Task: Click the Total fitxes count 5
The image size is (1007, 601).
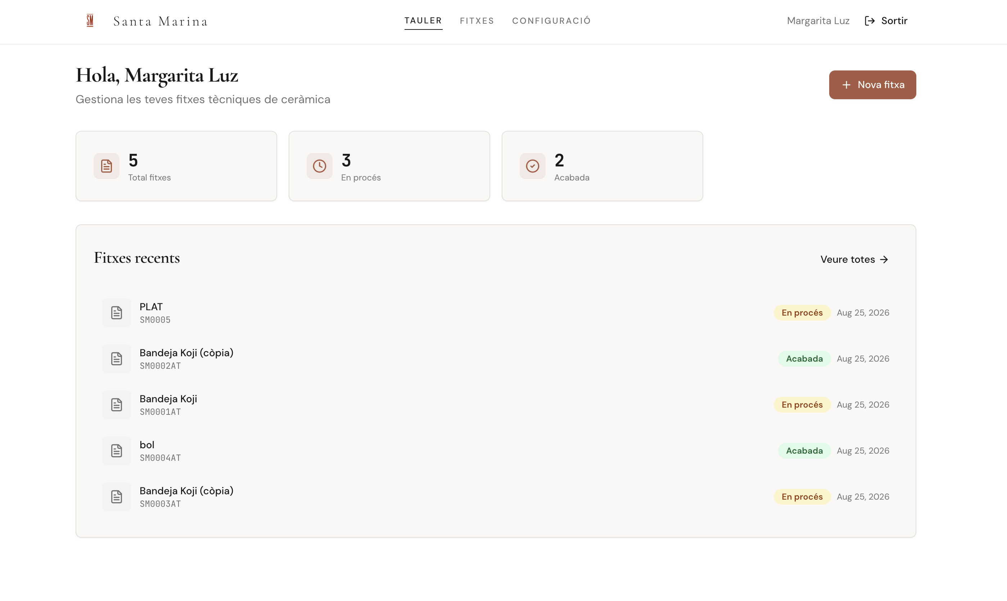Action: 134,160
